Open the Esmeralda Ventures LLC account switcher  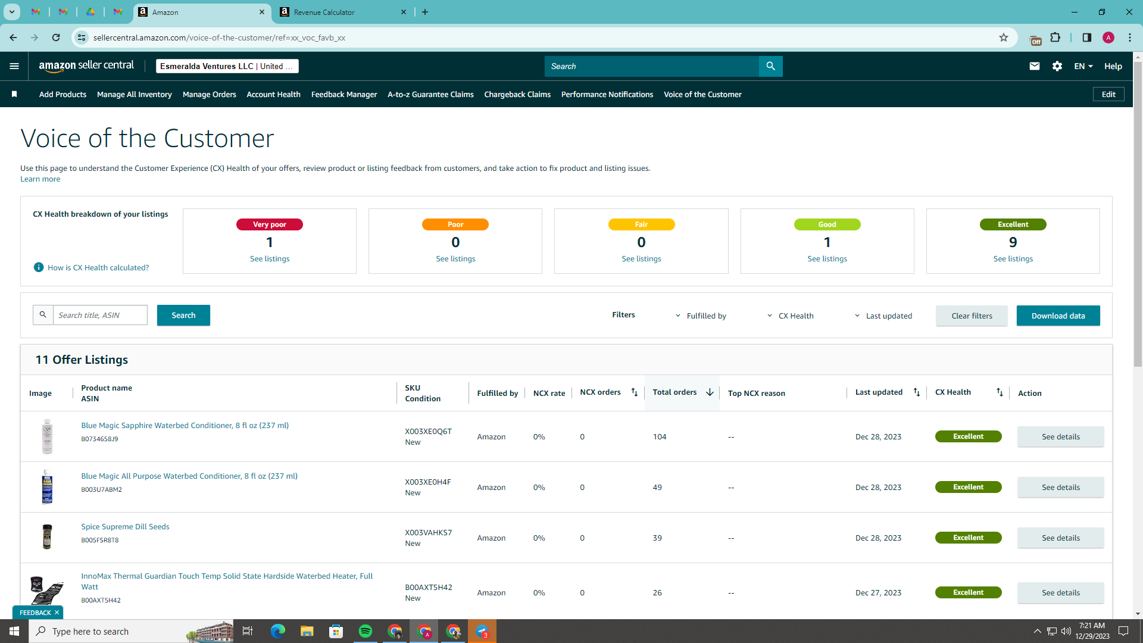(x=227, y=66)
